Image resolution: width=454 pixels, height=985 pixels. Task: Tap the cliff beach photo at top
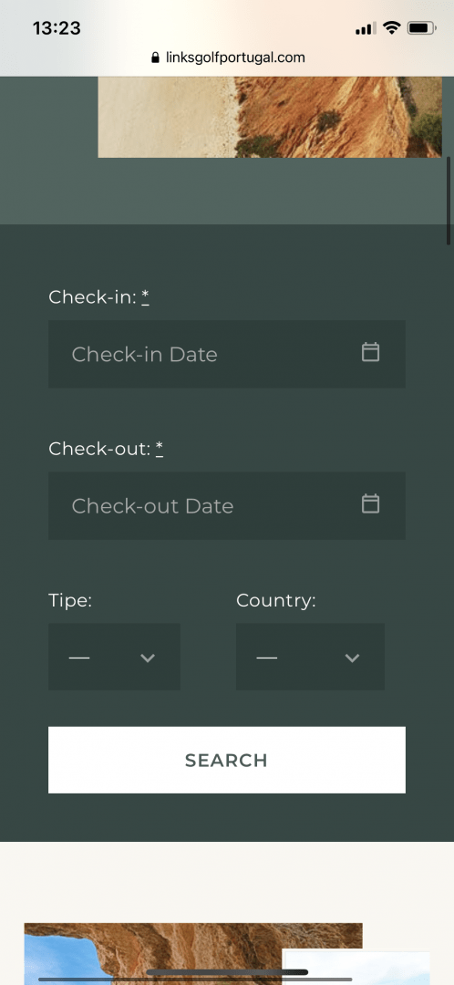[270, 117]
